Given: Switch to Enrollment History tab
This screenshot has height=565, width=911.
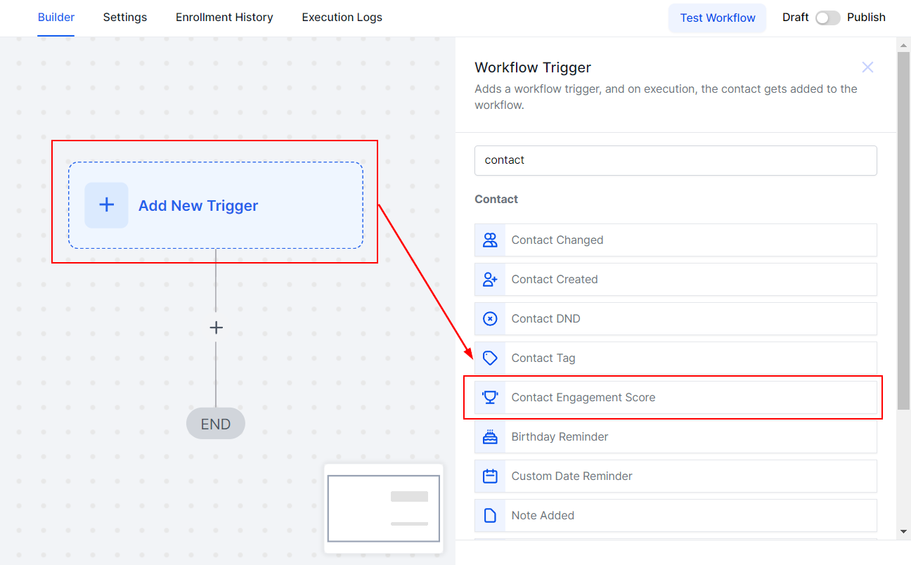Looking at the screenshot, I should pyautogui.click(x=224, y=18).
